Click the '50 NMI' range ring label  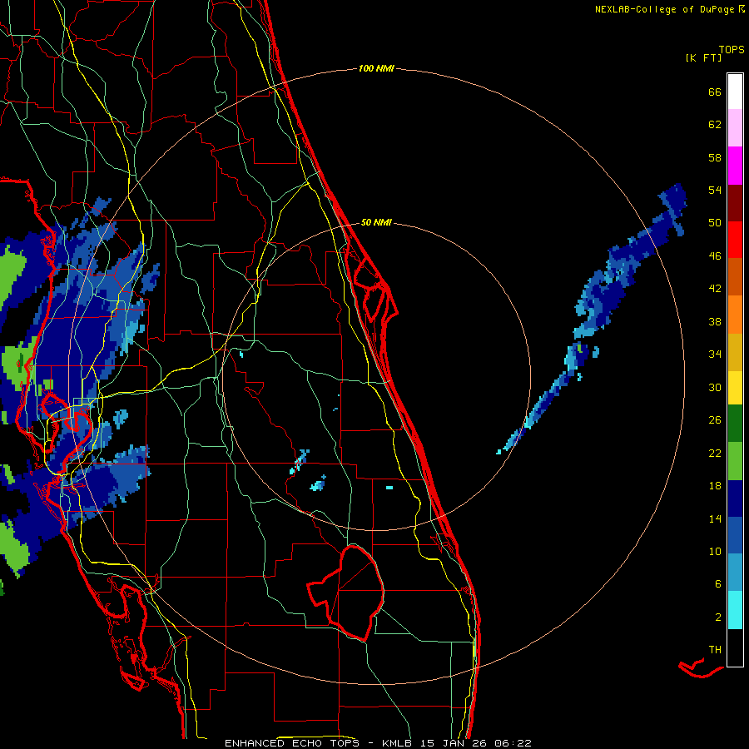pyautogui.click(x=376, y=222)
